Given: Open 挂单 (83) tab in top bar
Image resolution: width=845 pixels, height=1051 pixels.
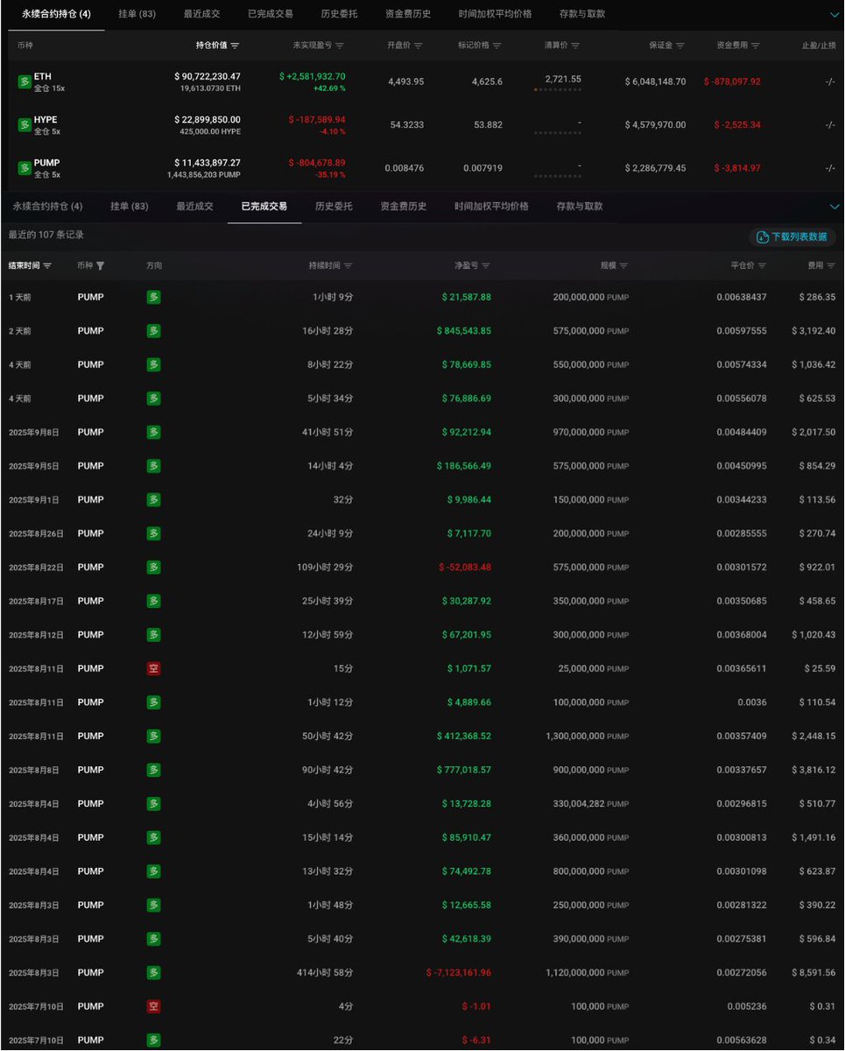Looking at the screenshot, I should point(137,14).
